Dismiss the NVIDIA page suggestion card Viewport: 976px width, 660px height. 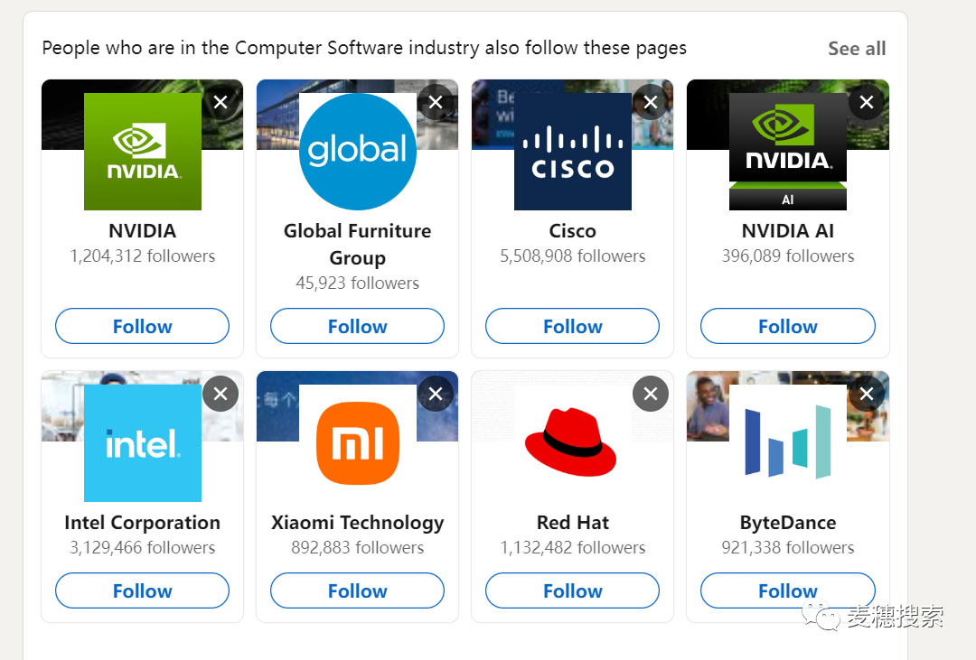[x=221, y=102]
